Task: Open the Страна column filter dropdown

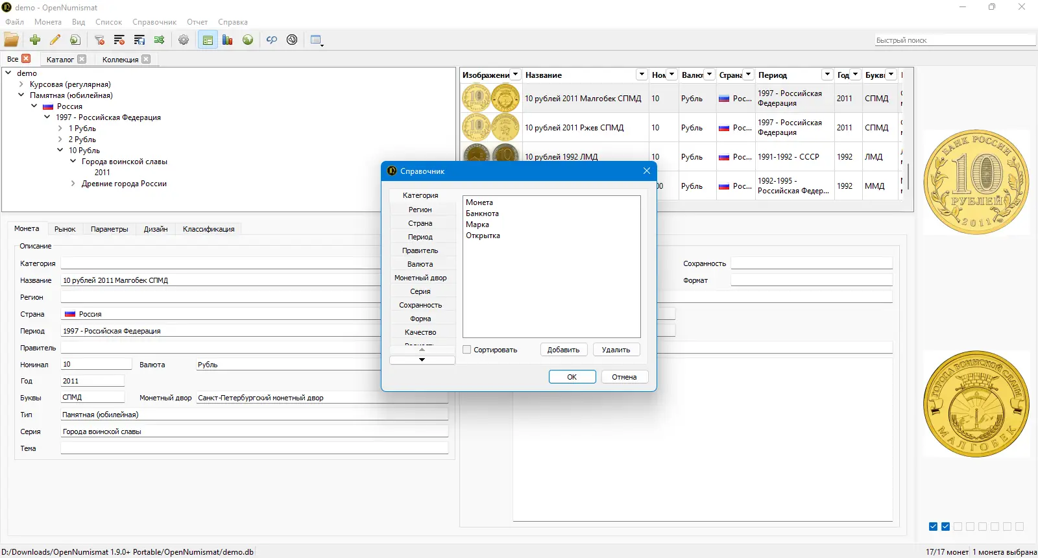Action: 748,75
